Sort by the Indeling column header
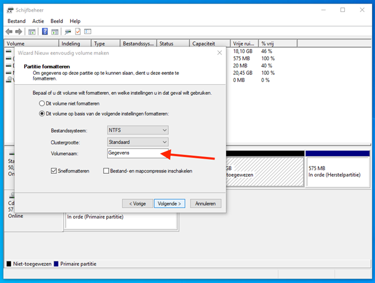375x283 pixels. (75, 43)
